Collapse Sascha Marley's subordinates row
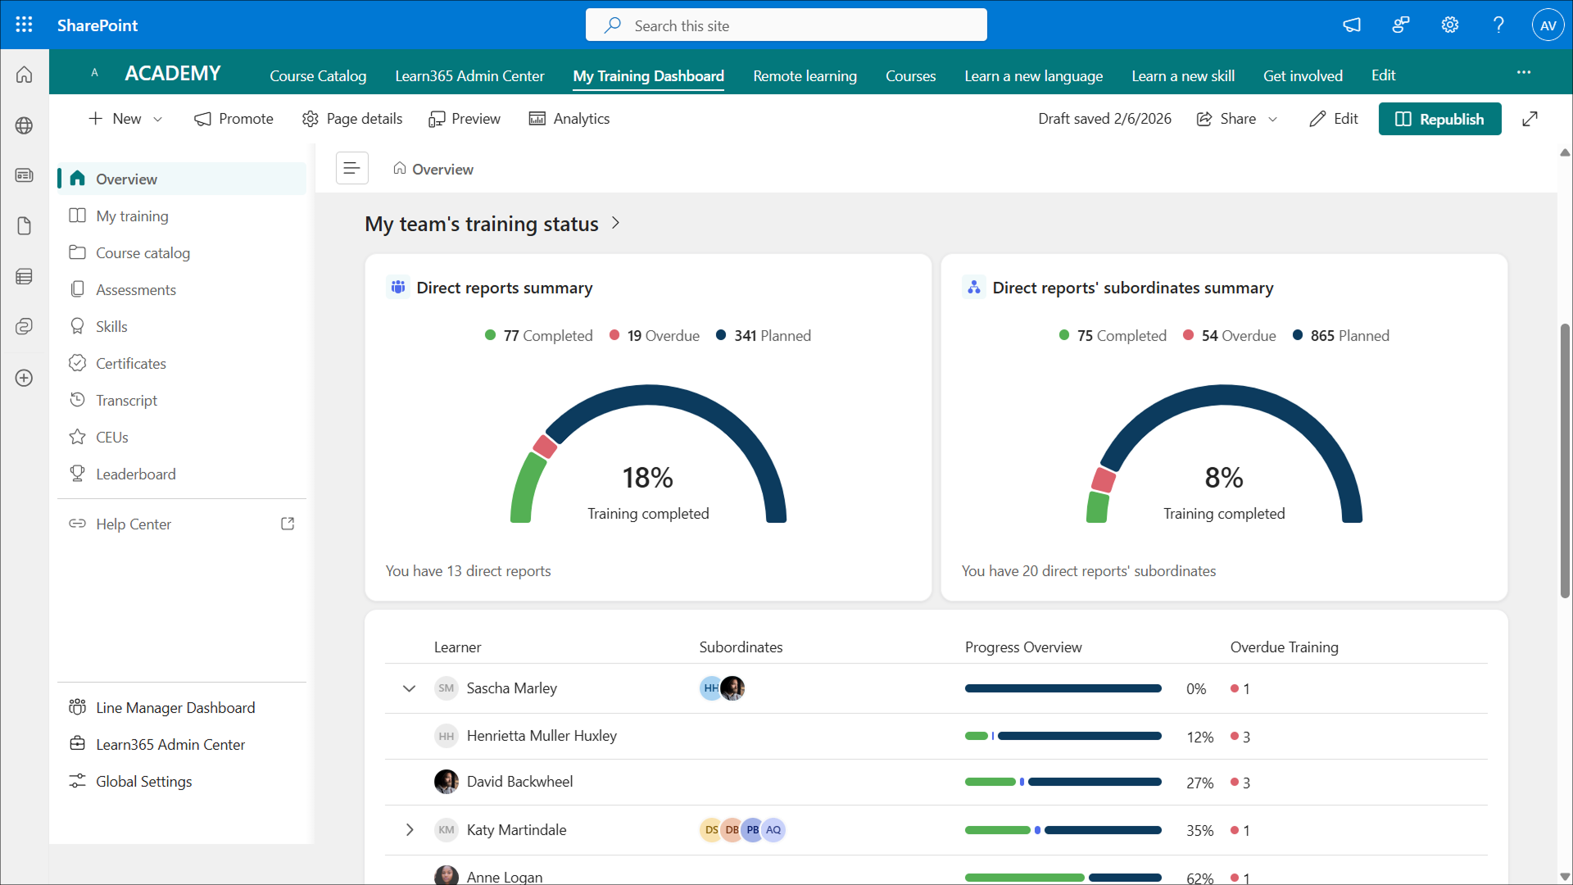The image size is (1573, 885). (x=409, y=688)
